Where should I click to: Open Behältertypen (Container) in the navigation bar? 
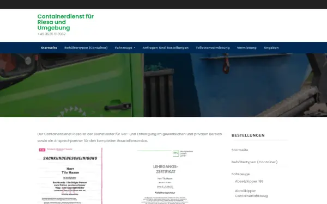click(x=86, y=48)
